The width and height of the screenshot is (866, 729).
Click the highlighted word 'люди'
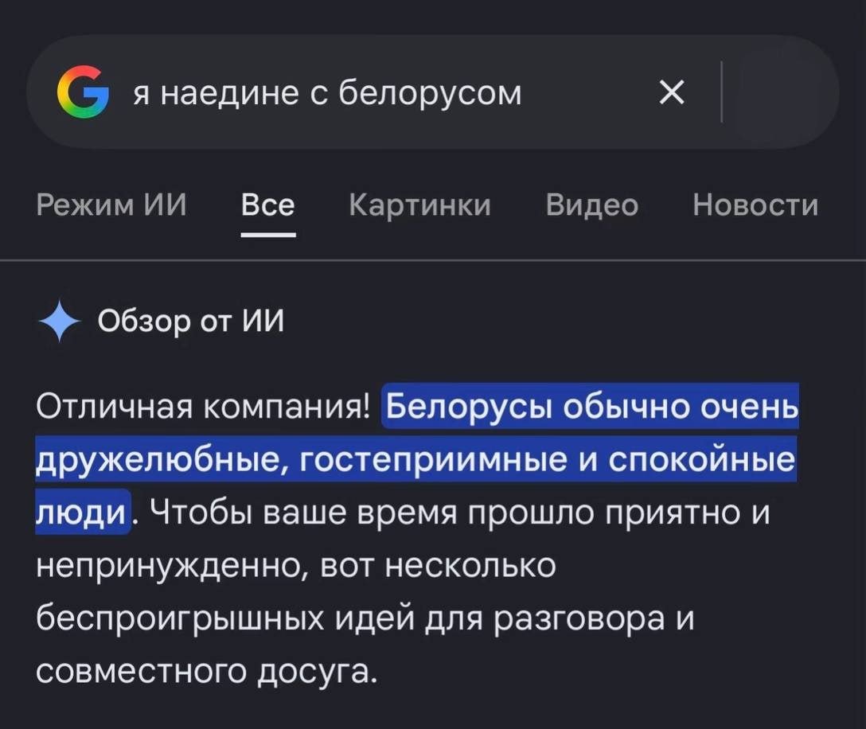[x=81, y=513]
